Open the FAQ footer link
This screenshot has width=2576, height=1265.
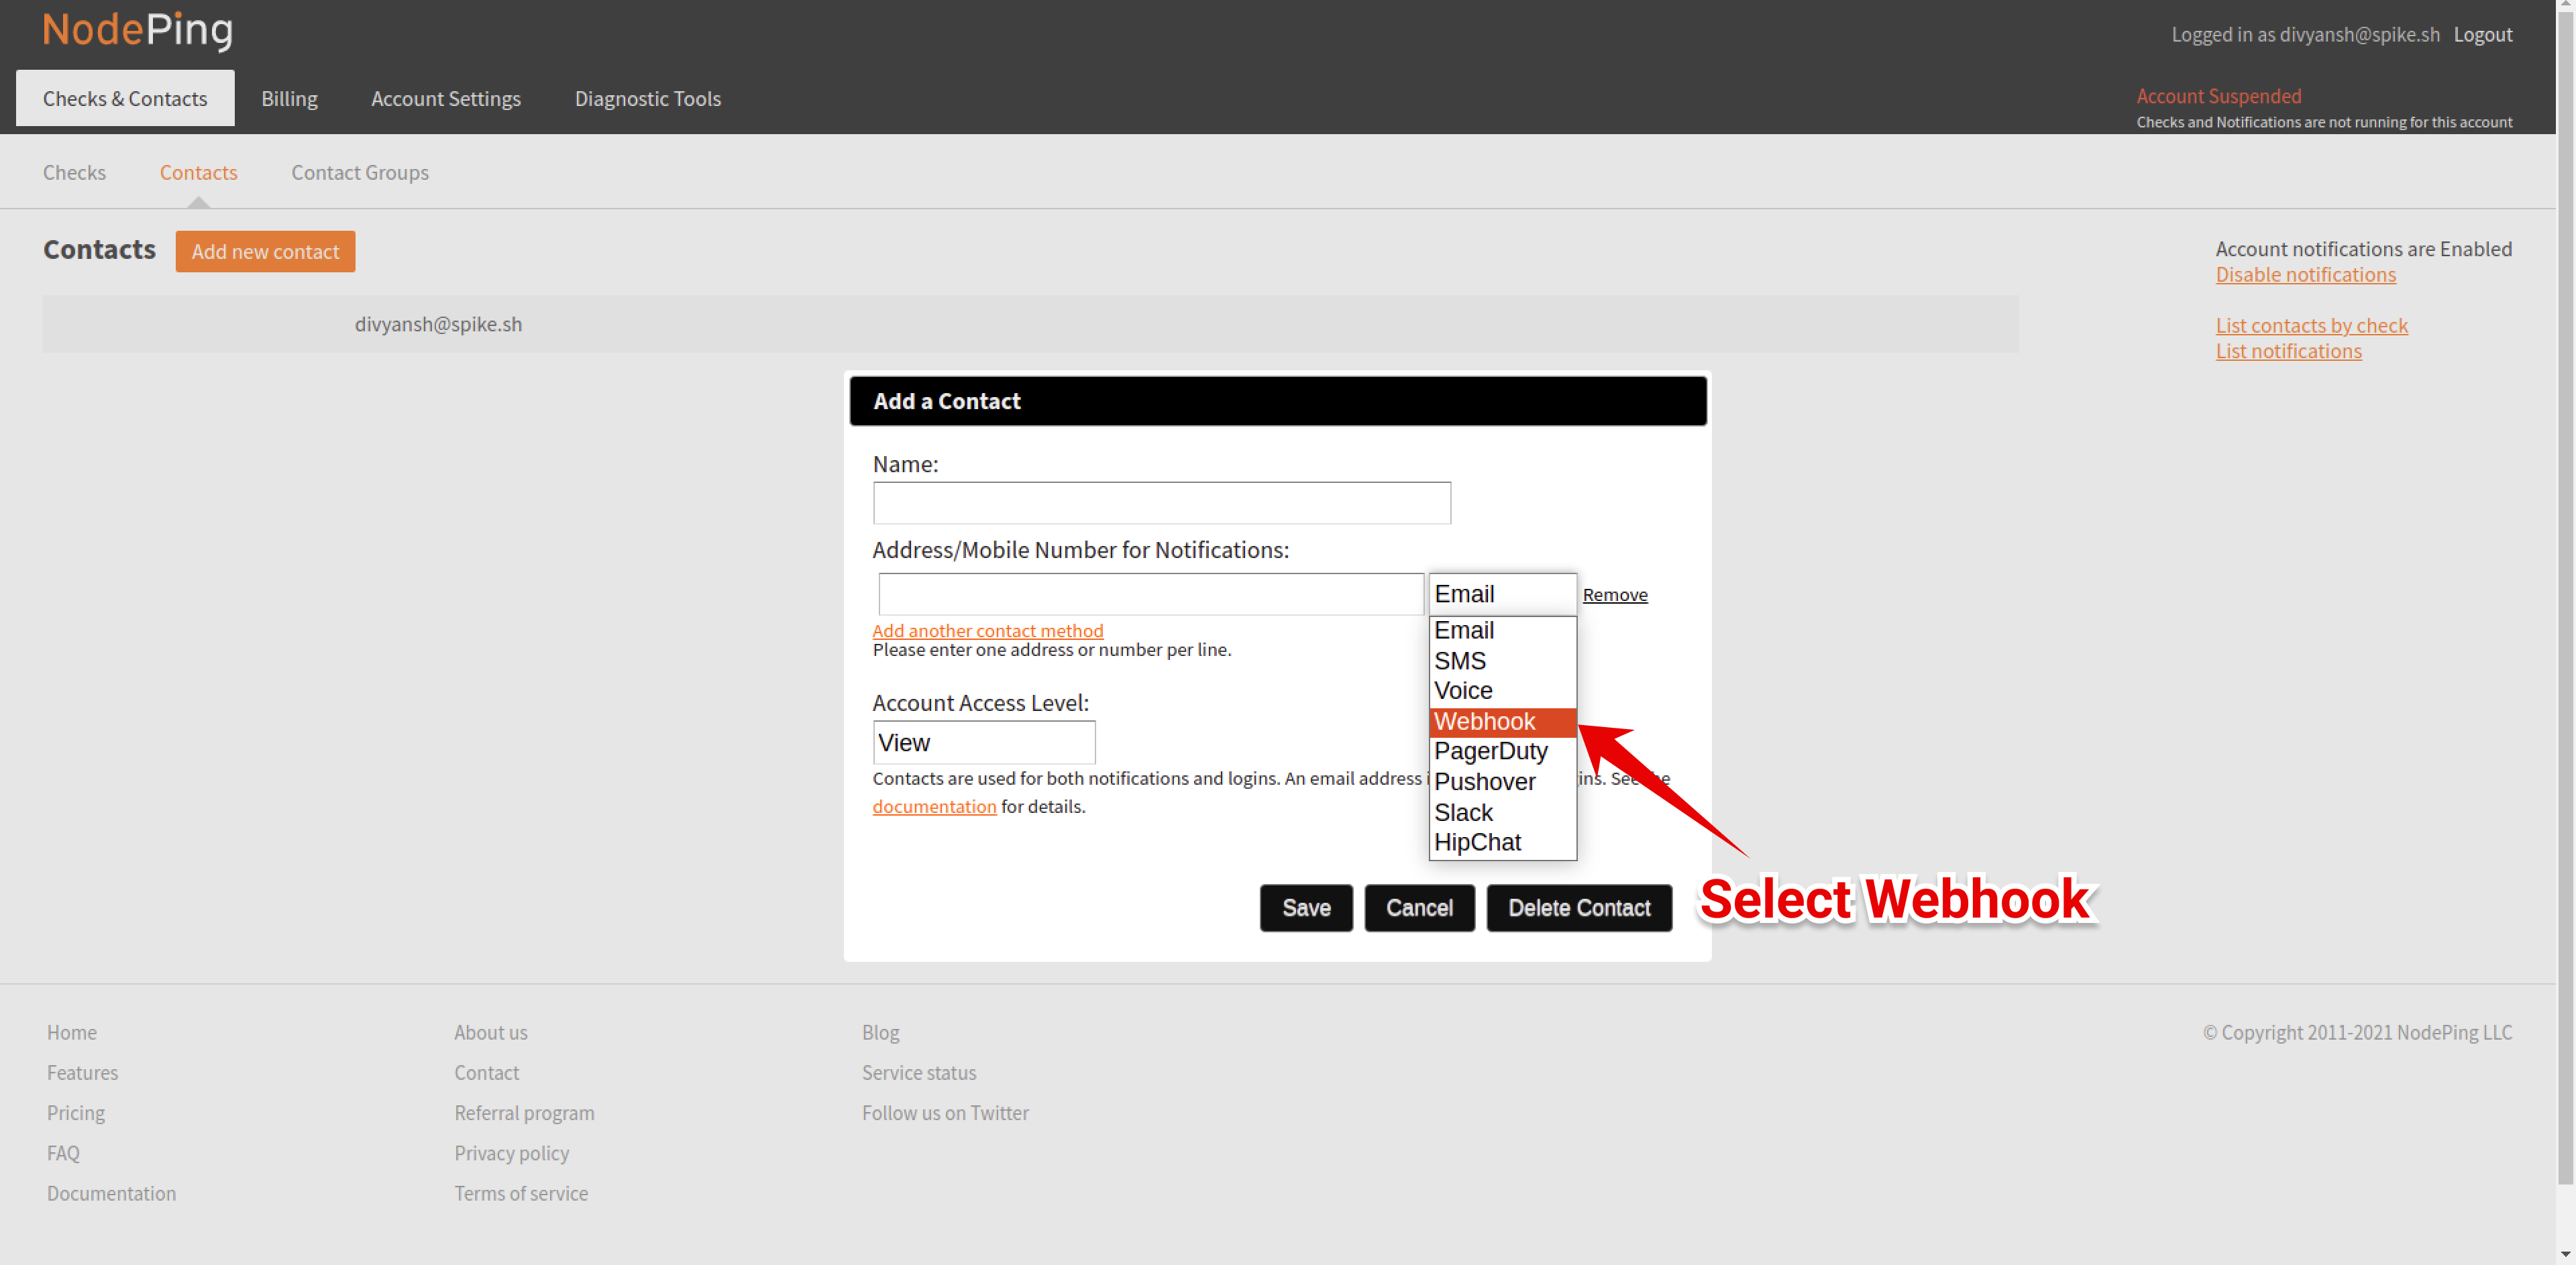[x=63, y=1153]
